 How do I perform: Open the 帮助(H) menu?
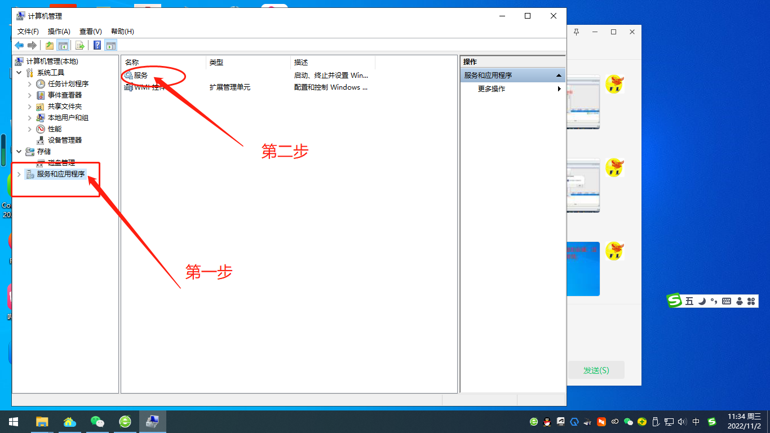pyautogui.click(x=122, y=32)
